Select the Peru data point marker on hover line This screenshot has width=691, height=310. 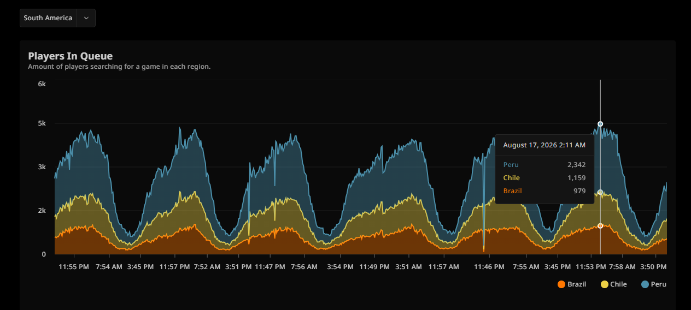coord(600,124)
